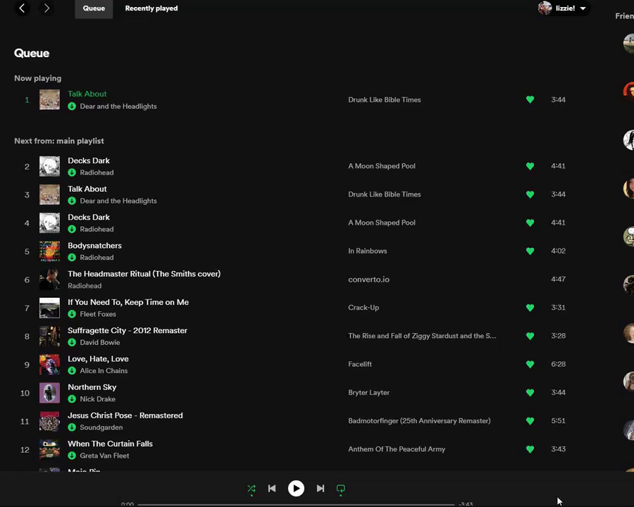Unlike Decks Dark in row 2
This screenshot has width=634, height=507.
click(530, 166)
